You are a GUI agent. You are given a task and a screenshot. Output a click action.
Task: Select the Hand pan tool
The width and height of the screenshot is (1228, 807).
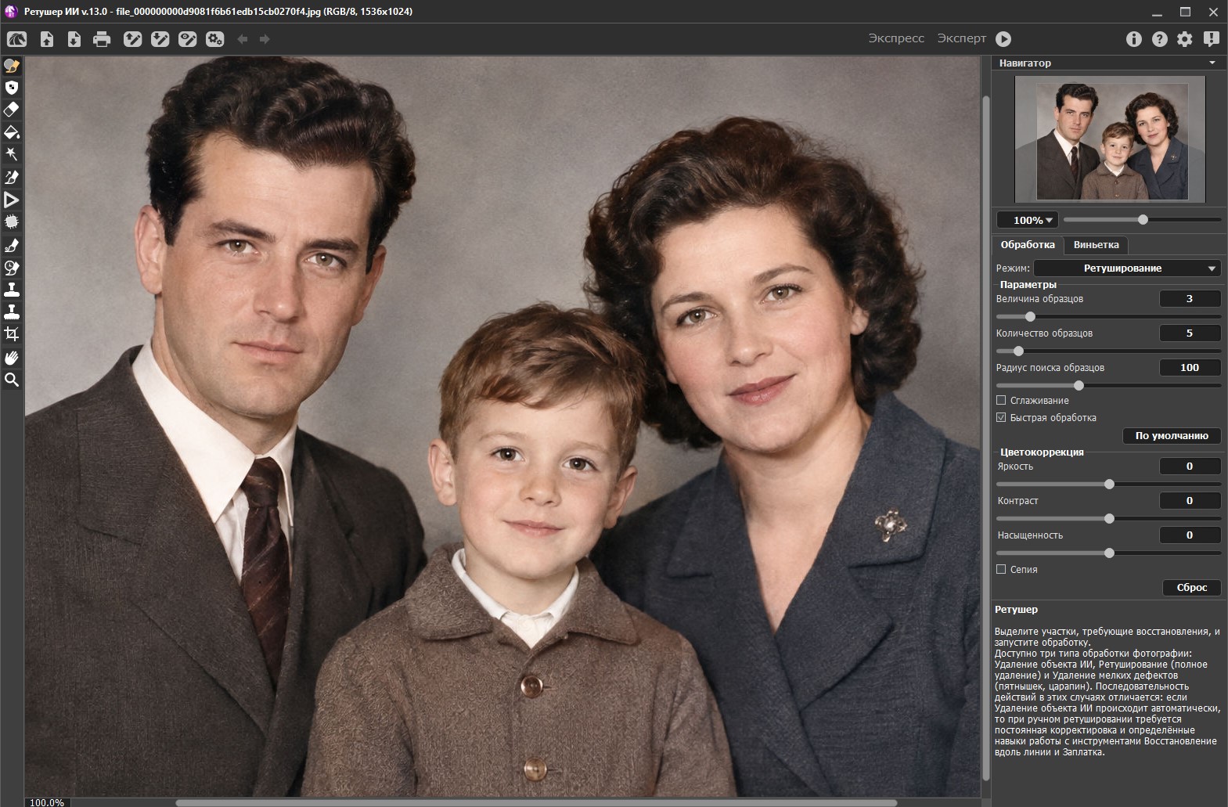[12, 358]
